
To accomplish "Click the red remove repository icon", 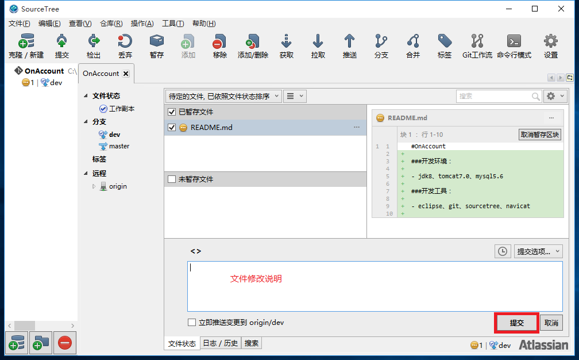I will click(x=64, y=343).
